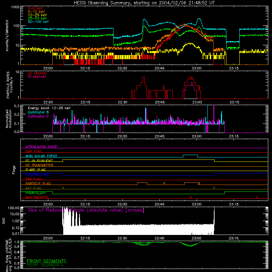Select the cyan '50-100 keV' legend entry
The image size is (272, 272).
click(38, 22)
